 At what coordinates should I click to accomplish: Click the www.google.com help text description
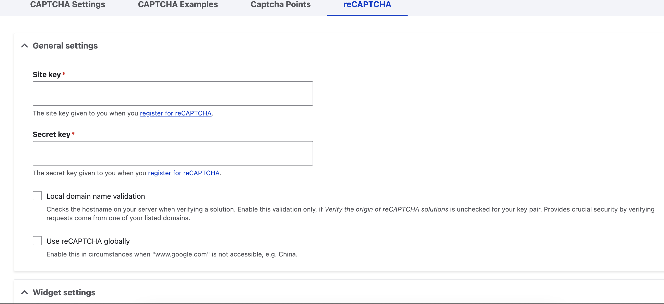tap(172, 254)
